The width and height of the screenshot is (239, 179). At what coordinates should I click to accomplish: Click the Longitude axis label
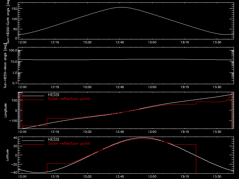5,110
